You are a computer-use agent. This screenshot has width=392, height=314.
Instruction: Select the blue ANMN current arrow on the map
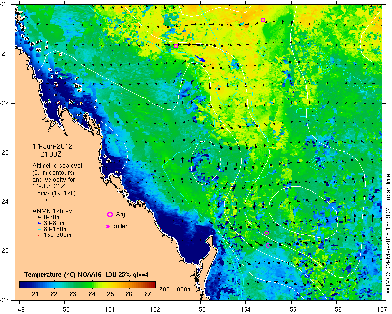coord(200,58)
